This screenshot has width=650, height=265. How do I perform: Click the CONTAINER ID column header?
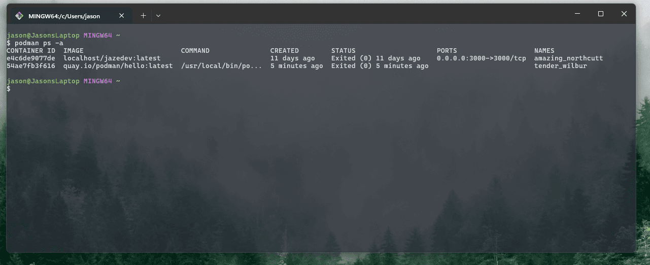click(31, 51)
